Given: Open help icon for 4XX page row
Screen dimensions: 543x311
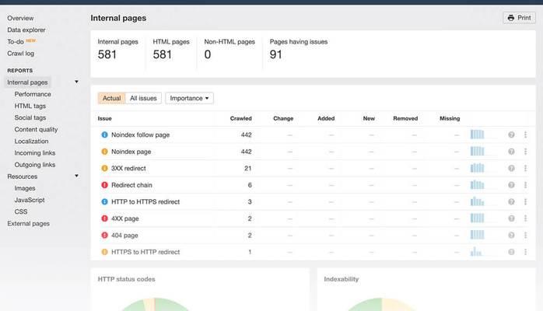Looking at the screenshot, I should pyautogui.click(x=511, y=218).
